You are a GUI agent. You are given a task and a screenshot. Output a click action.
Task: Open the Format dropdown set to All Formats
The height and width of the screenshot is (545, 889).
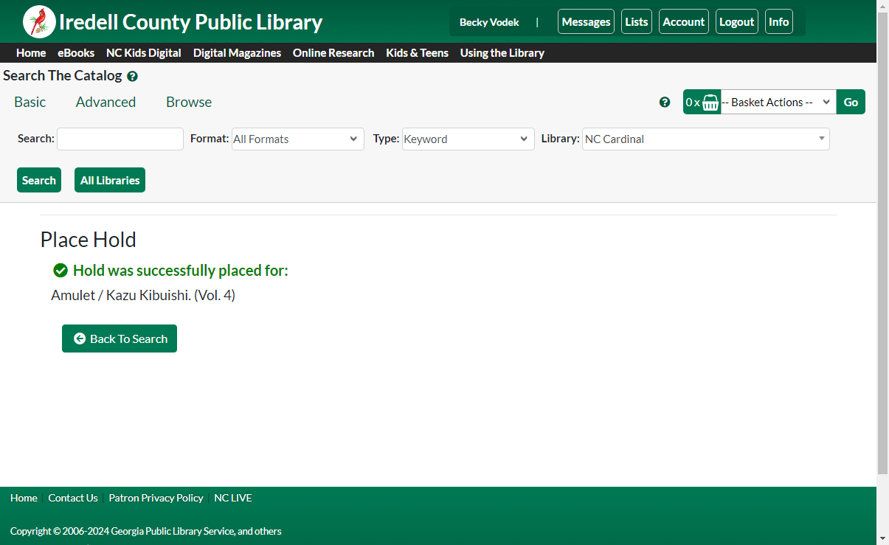pyautogui.click(x=298, y=139)
